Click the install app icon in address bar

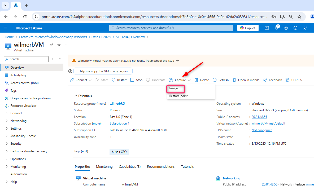[x=282, y=17]
